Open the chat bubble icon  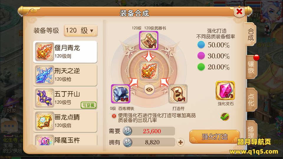pos(9,126)
